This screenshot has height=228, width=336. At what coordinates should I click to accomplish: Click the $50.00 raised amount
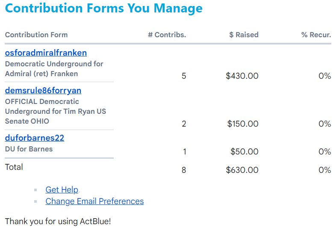(x=245, y=152)
